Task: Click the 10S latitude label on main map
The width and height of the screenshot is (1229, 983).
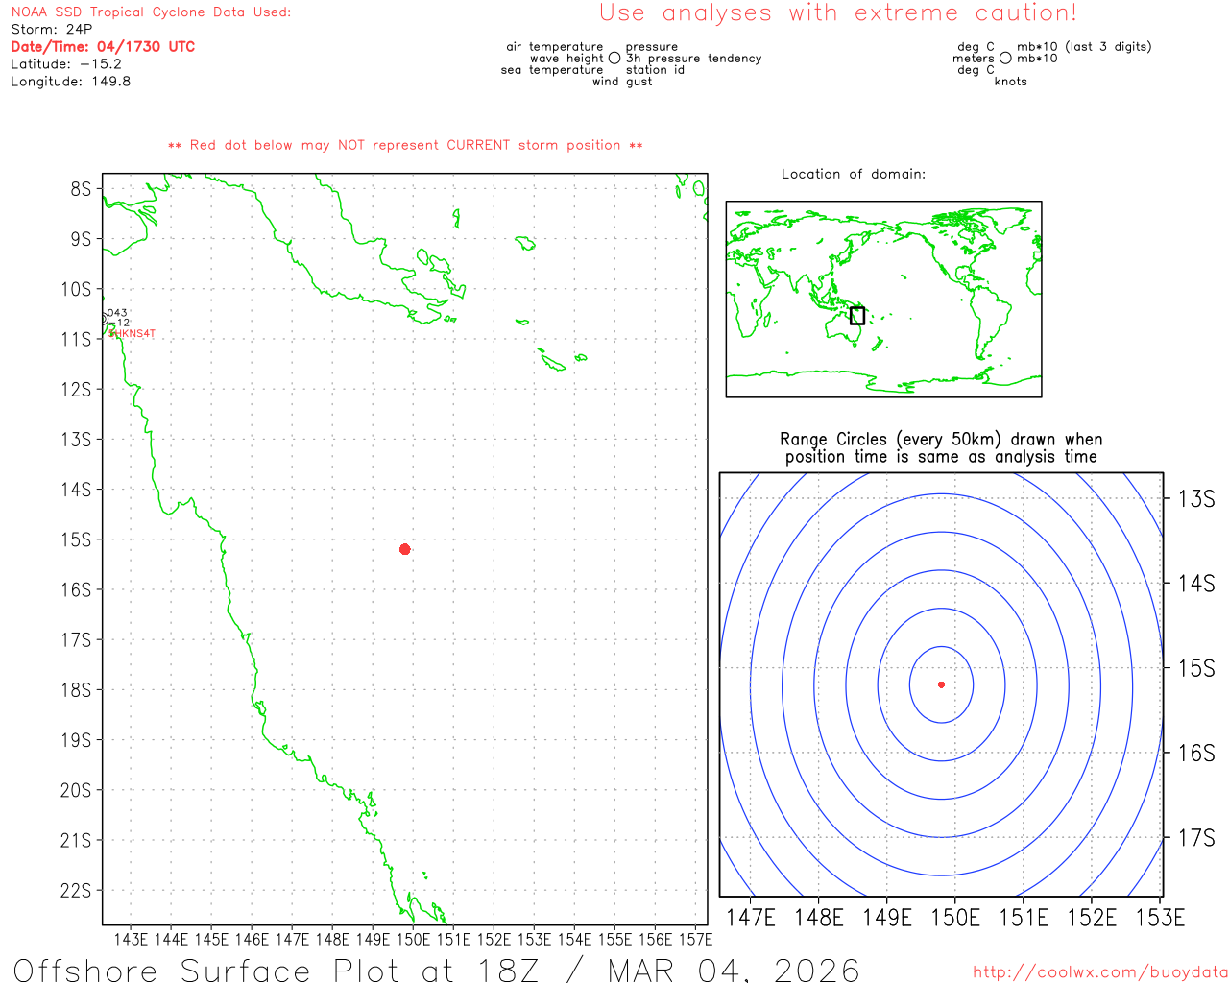Action: tap(76, 289)
